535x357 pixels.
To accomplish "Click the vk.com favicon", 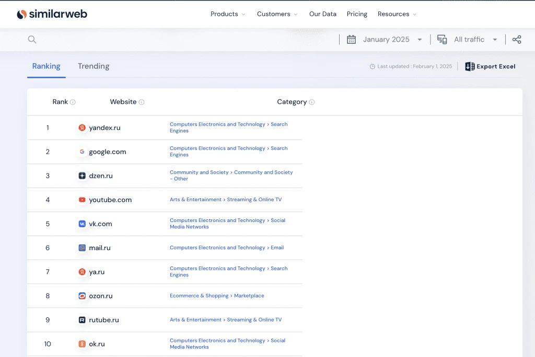I will coord(82,224).
